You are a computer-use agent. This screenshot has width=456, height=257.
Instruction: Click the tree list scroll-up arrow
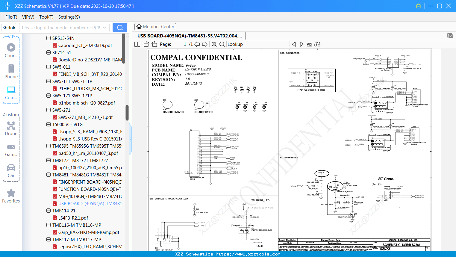[127, 36]
